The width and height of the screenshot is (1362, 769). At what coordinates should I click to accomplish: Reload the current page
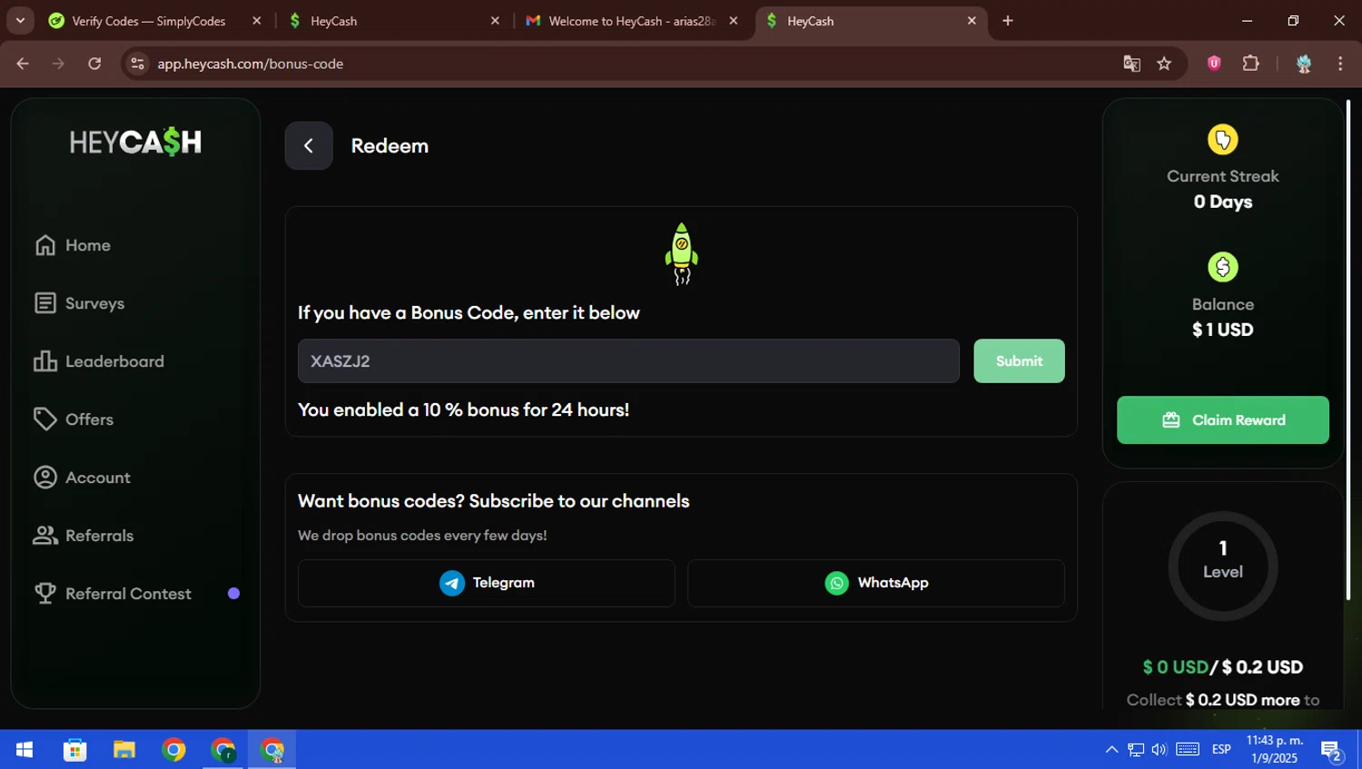[x=94, y=64]
